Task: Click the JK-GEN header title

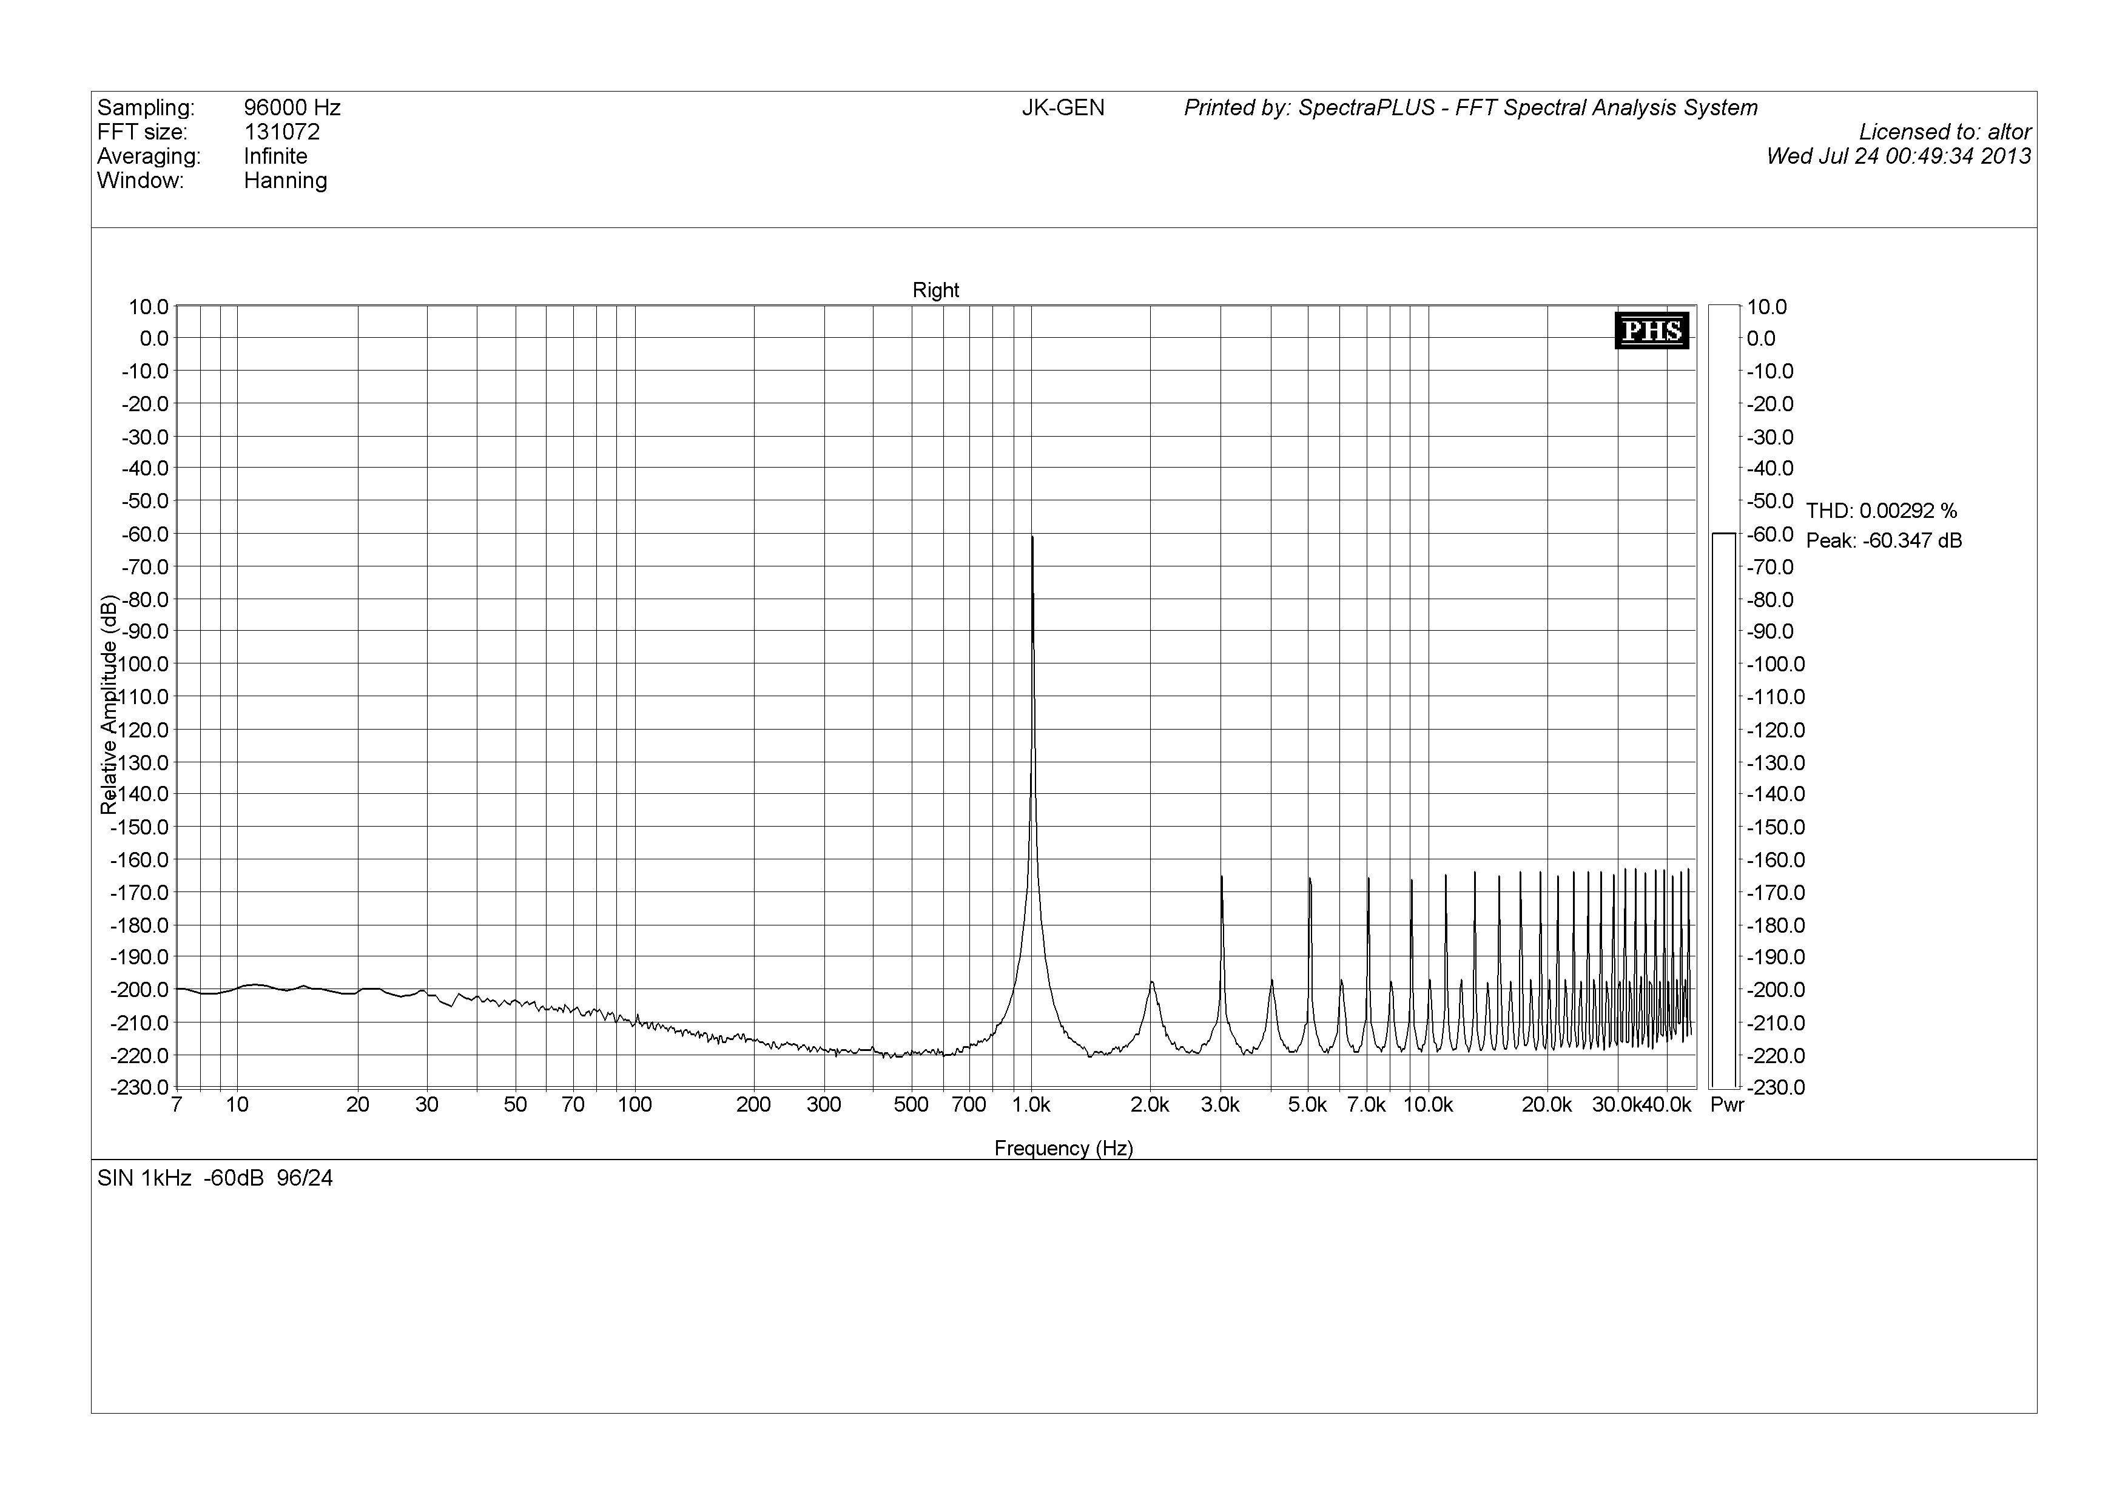Action: click(1063, 107)
